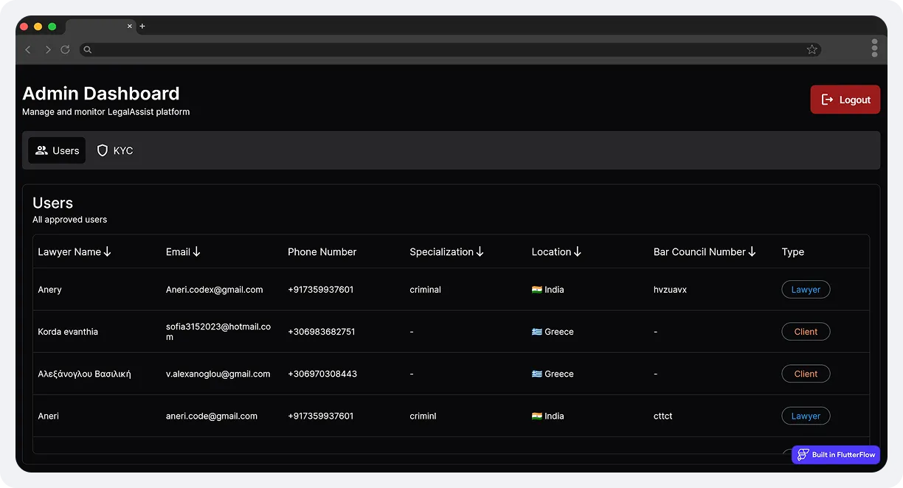Click the Phone Number column header
This screenshot has width=903, height=488.
(322, 251)
